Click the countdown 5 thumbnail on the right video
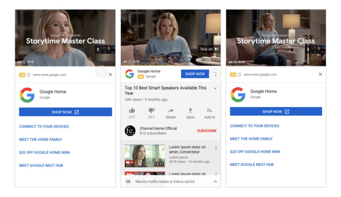This screenshot has height=197, width=341. (x=315, y=49)
